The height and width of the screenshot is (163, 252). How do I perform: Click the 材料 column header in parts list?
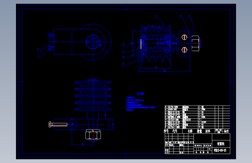(208, 131)
